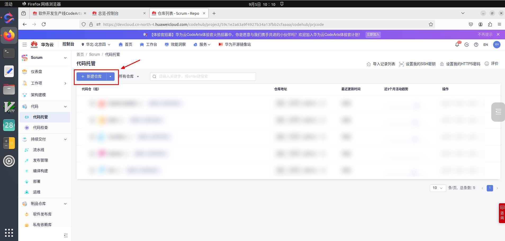Open Files manager in the dock
Image resolution: width=505 pixels, height=241 pixels.
point(9,89)
